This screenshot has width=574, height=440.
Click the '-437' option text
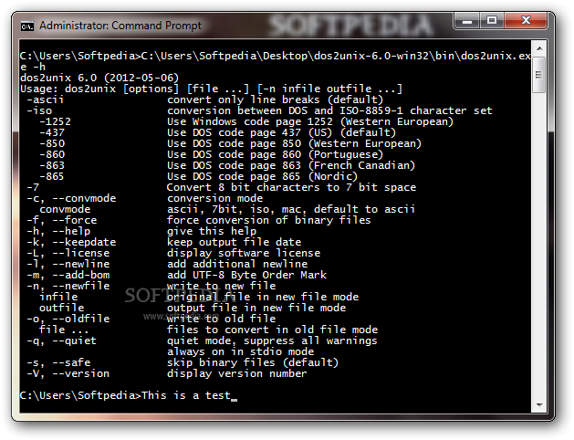[52, 132]
